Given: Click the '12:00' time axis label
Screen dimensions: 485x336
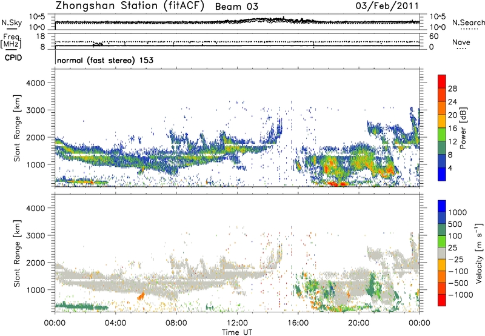Looking at the screenshot, I should tap(237, 323).
